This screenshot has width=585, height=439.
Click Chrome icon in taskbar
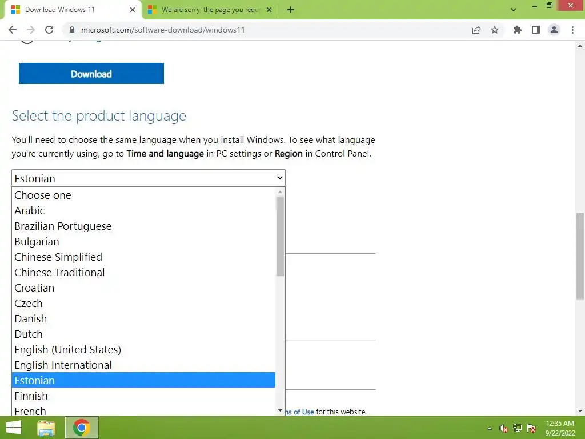(82, 428)
